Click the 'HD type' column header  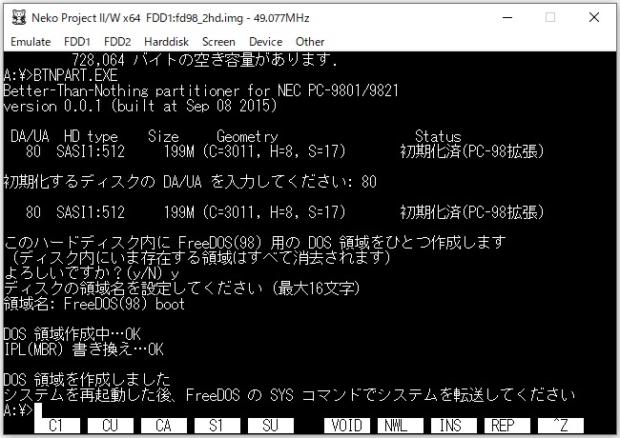click(91, 136)
